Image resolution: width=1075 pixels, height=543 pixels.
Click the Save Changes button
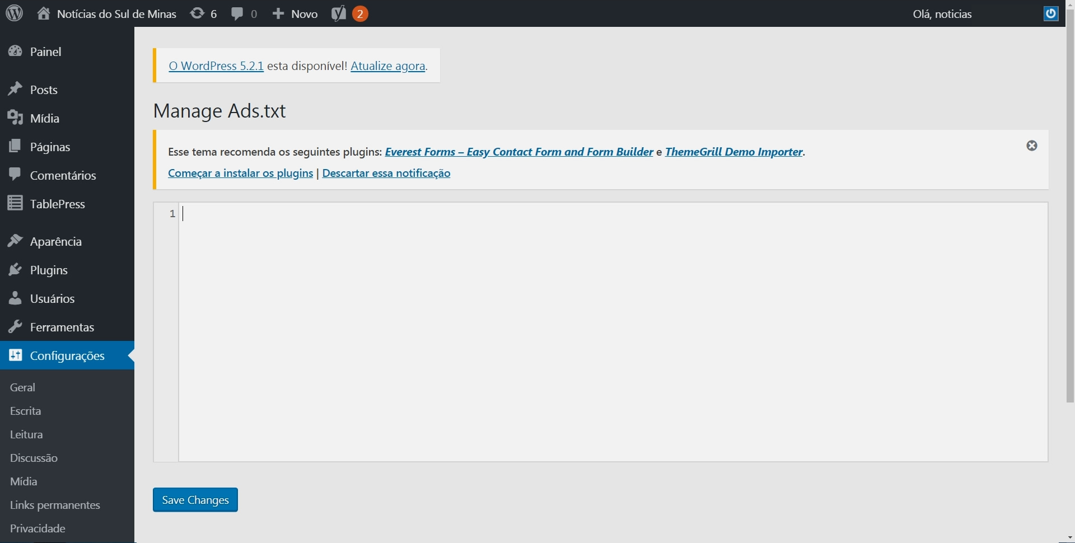pos(195,500)
